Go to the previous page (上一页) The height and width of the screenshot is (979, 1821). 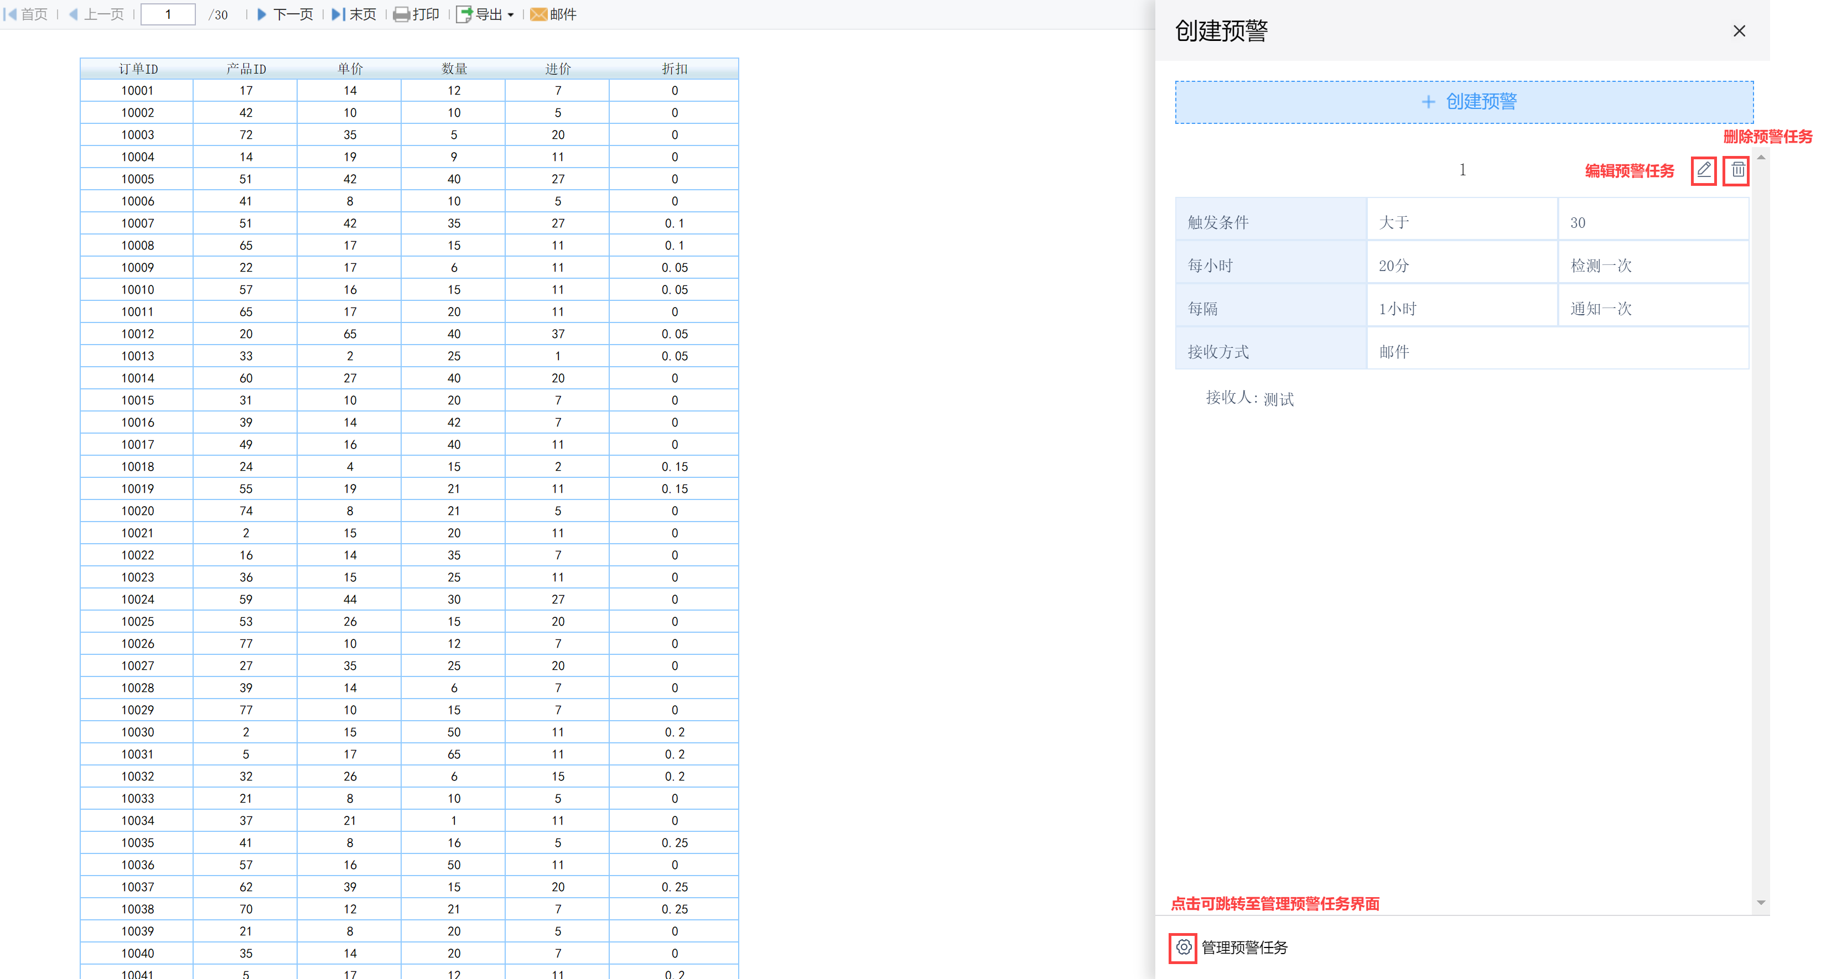[x=96, y=14]
